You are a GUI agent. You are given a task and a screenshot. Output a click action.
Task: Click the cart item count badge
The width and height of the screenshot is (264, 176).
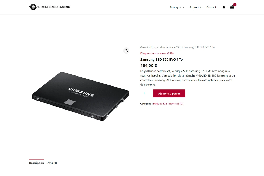pyautogui.click(x=234, y=4)
